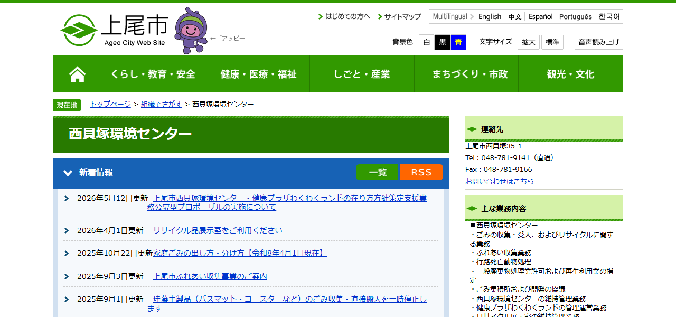Click the 現在地 label badge

click(67, 105)
